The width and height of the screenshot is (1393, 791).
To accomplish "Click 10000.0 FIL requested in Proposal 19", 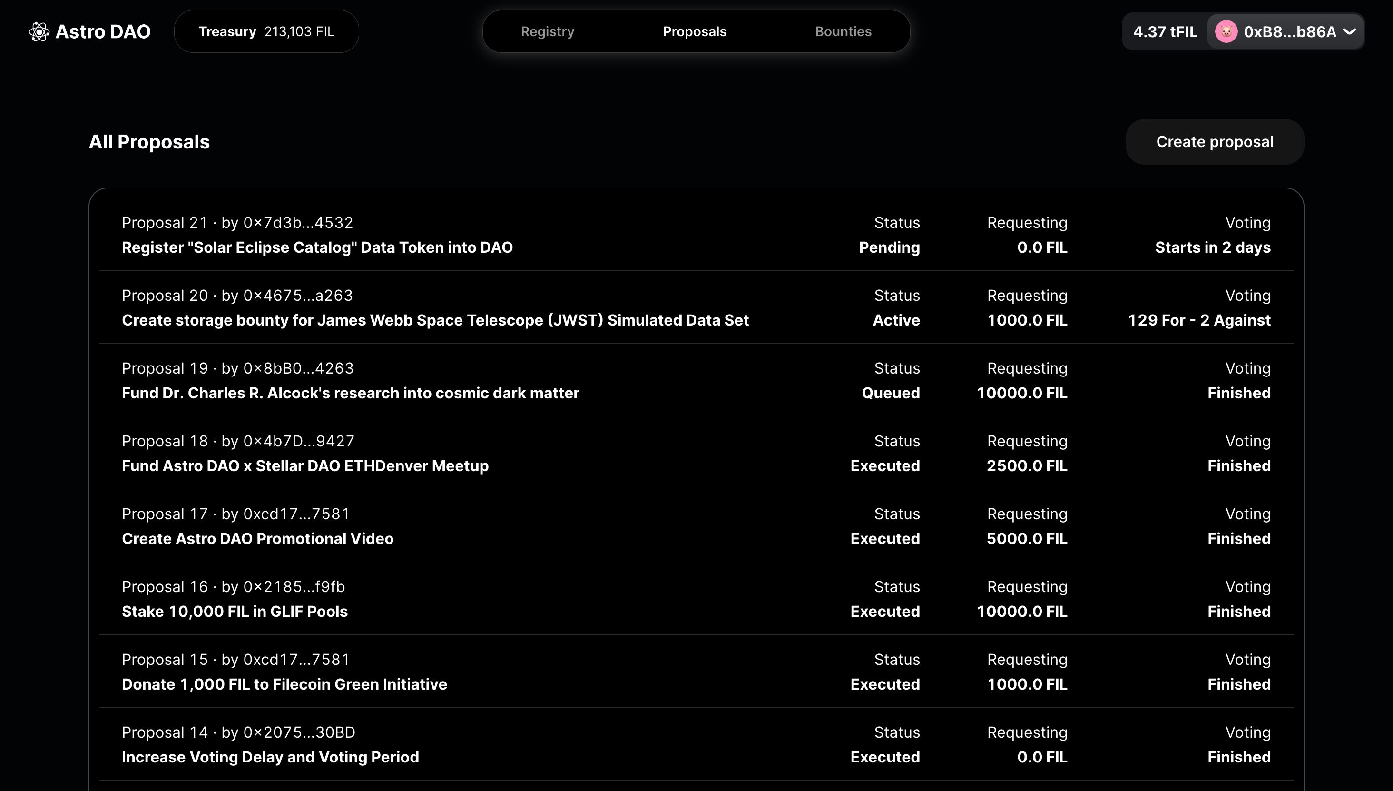I will (x=1022, y=393).
